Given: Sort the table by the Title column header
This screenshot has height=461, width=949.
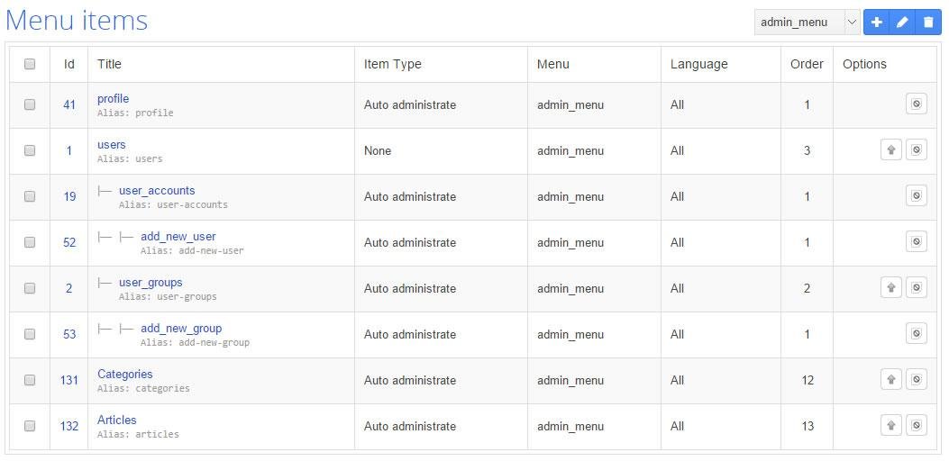Looking at the screenshot, I should coord(109,64).
